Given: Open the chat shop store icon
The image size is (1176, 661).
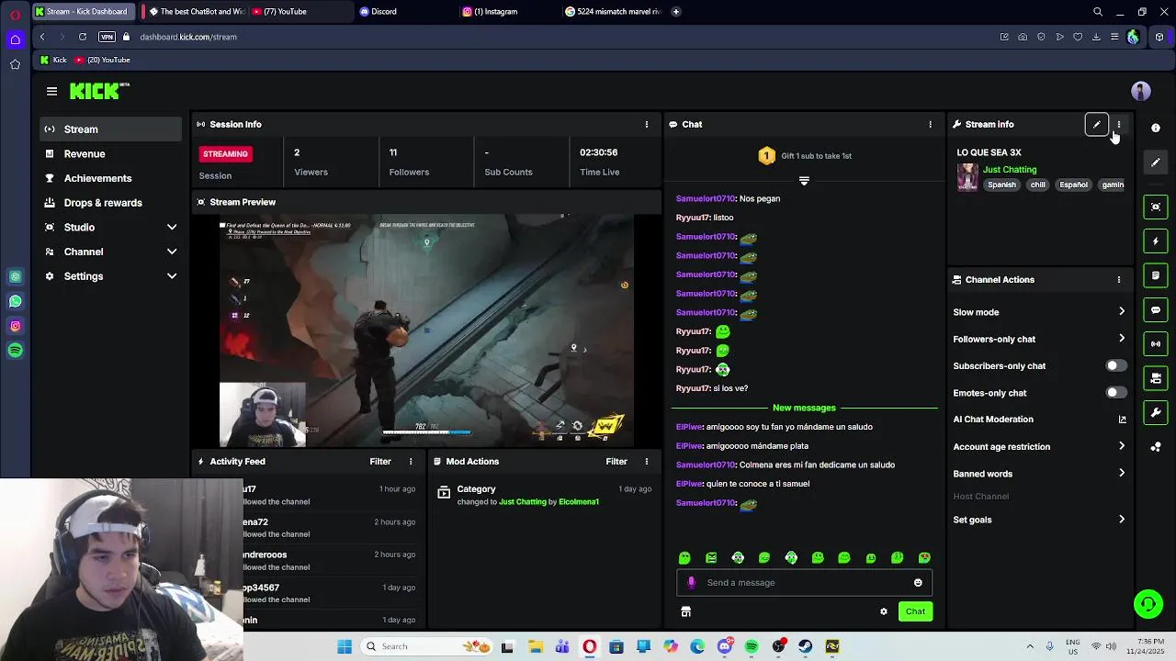Looking at the screenshot, I should click(x=685, y=611).
